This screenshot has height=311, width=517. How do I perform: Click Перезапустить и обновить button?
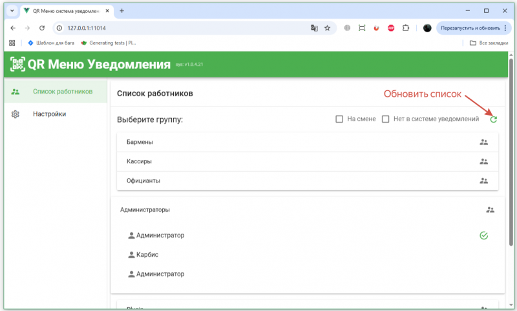click(x=470, y=28)
